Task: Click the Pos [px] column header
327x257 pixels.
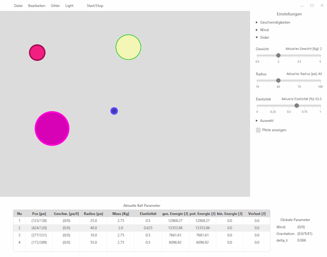Action: [39, 214]
